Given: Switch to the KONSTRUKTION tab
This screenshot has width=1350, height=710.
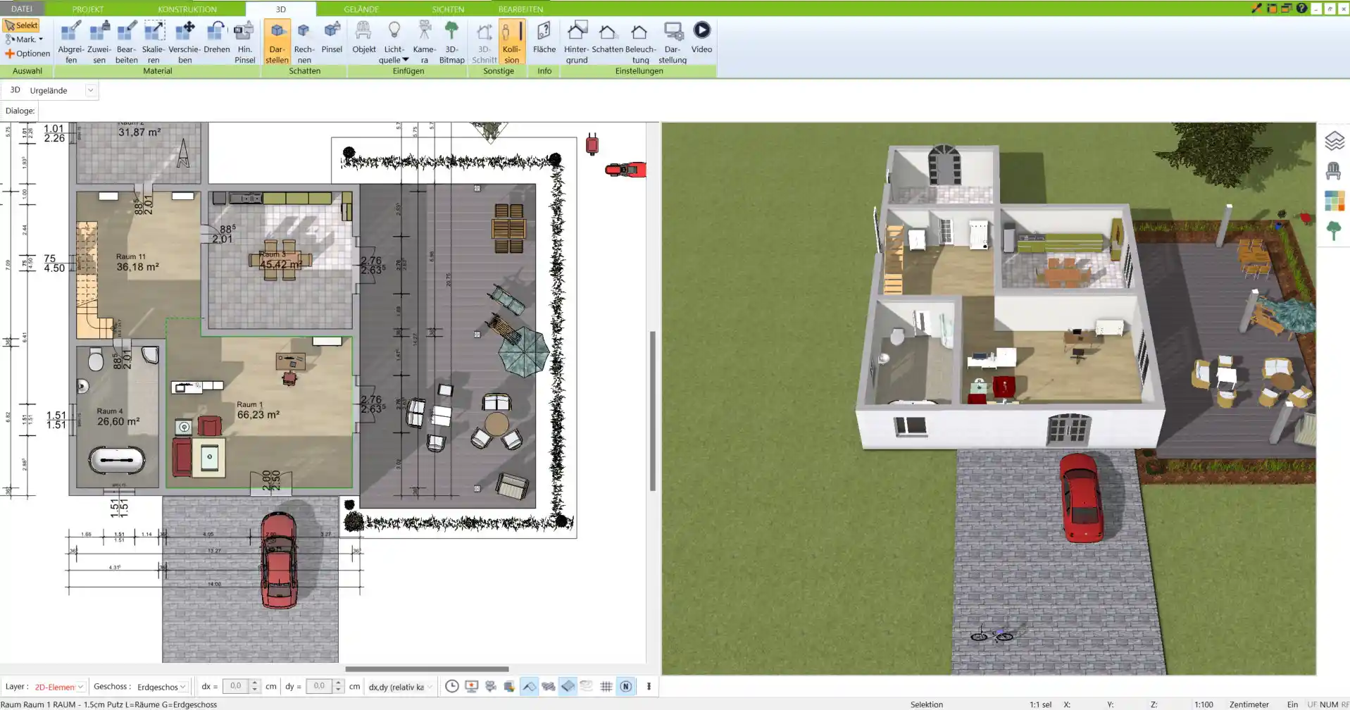Looking at the screenshot, I should (187, 9).
